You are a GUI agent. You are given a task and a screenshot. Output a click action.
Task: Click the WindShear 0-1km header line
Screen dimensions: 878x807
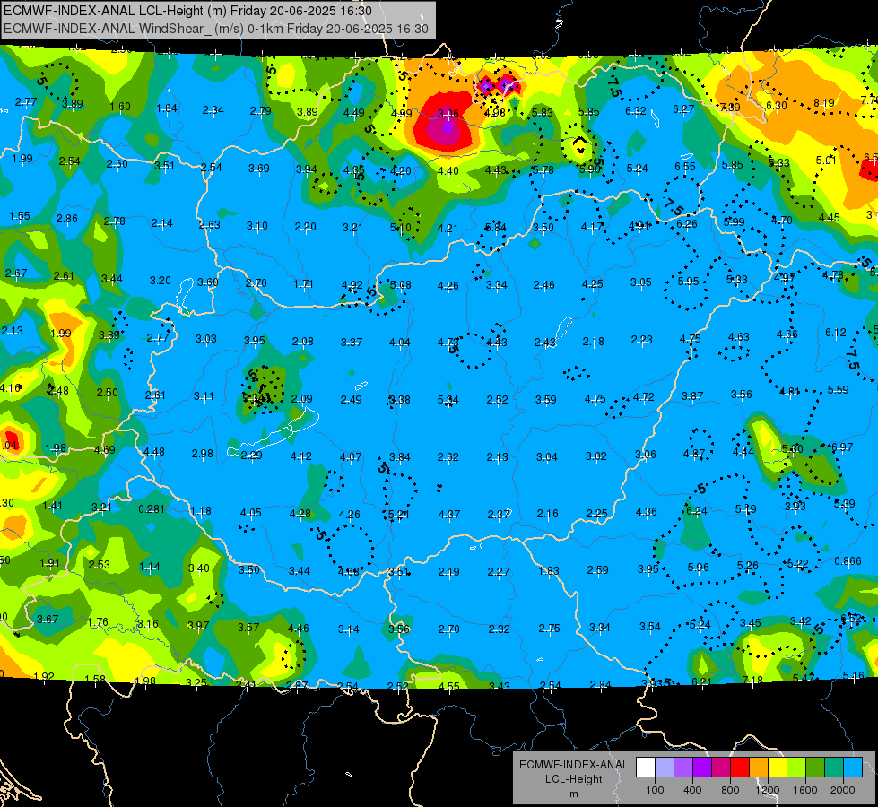tap(216, 29)
